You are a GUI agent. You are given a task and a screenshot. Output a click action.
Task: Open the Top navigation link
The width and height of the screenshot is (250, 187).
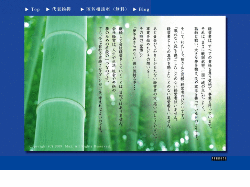[x=35, y=9]
